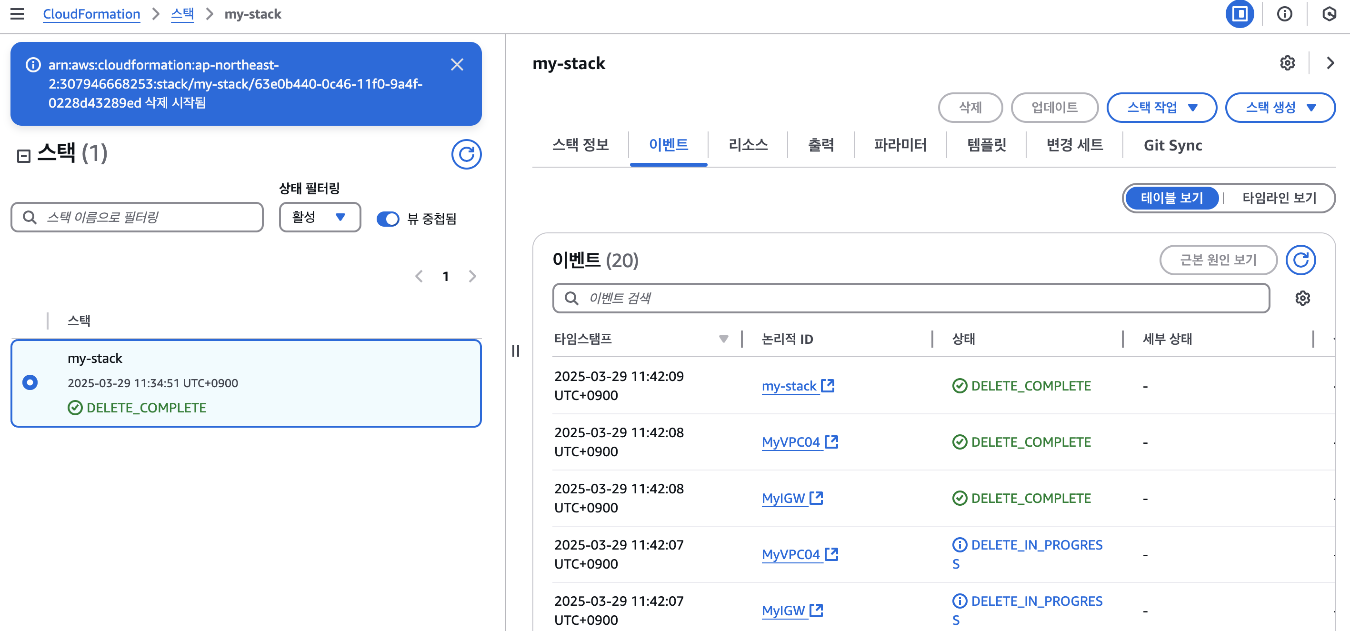
Task: Expand the 스택 작업 dropdown
Action: pyautogui.click(x=1161, y=108)
